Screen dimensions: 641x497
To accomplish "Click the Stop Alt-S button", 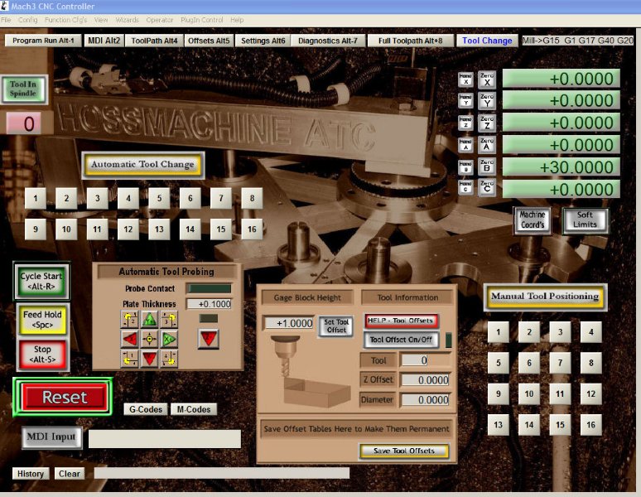I will (42, 355).
